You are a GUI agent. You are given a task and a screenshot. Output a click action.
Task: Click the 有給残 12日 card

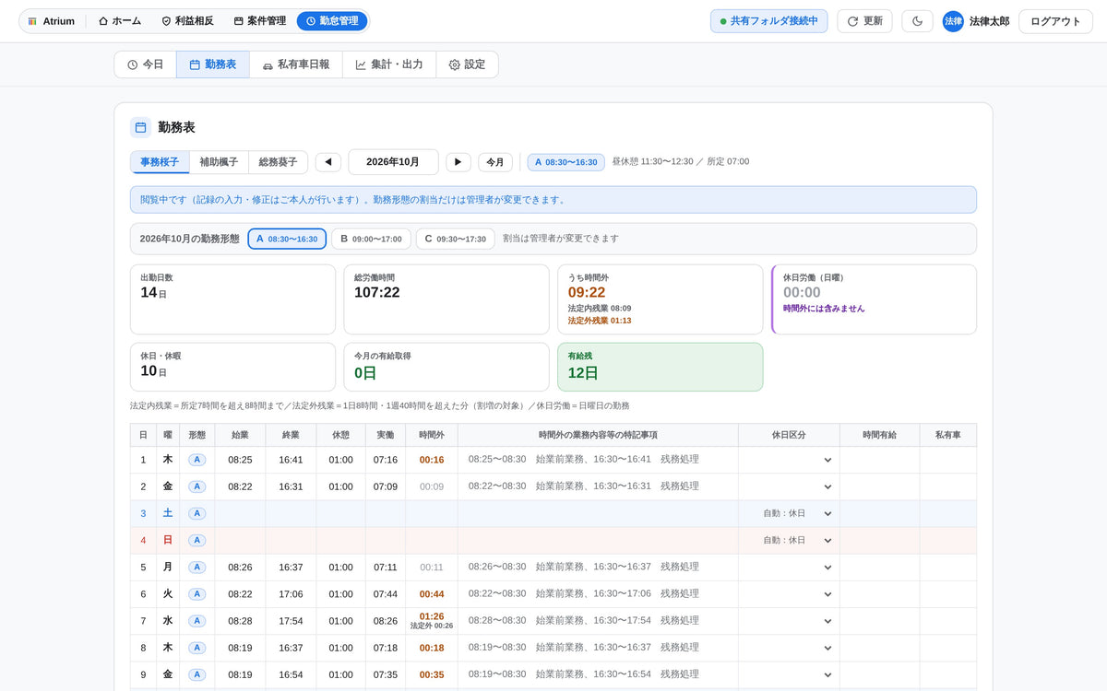tap(661, 367)
